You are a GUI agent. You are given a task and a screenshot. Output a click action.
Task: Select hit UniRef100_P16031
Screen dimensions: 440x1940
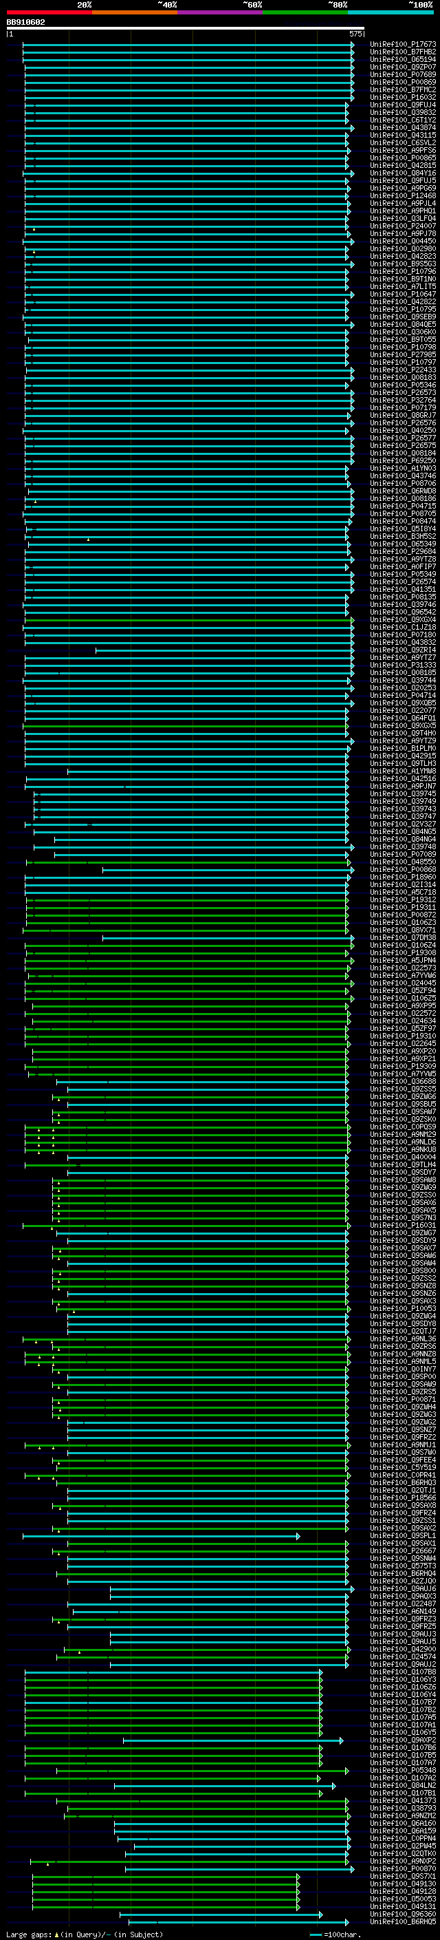403,1225
